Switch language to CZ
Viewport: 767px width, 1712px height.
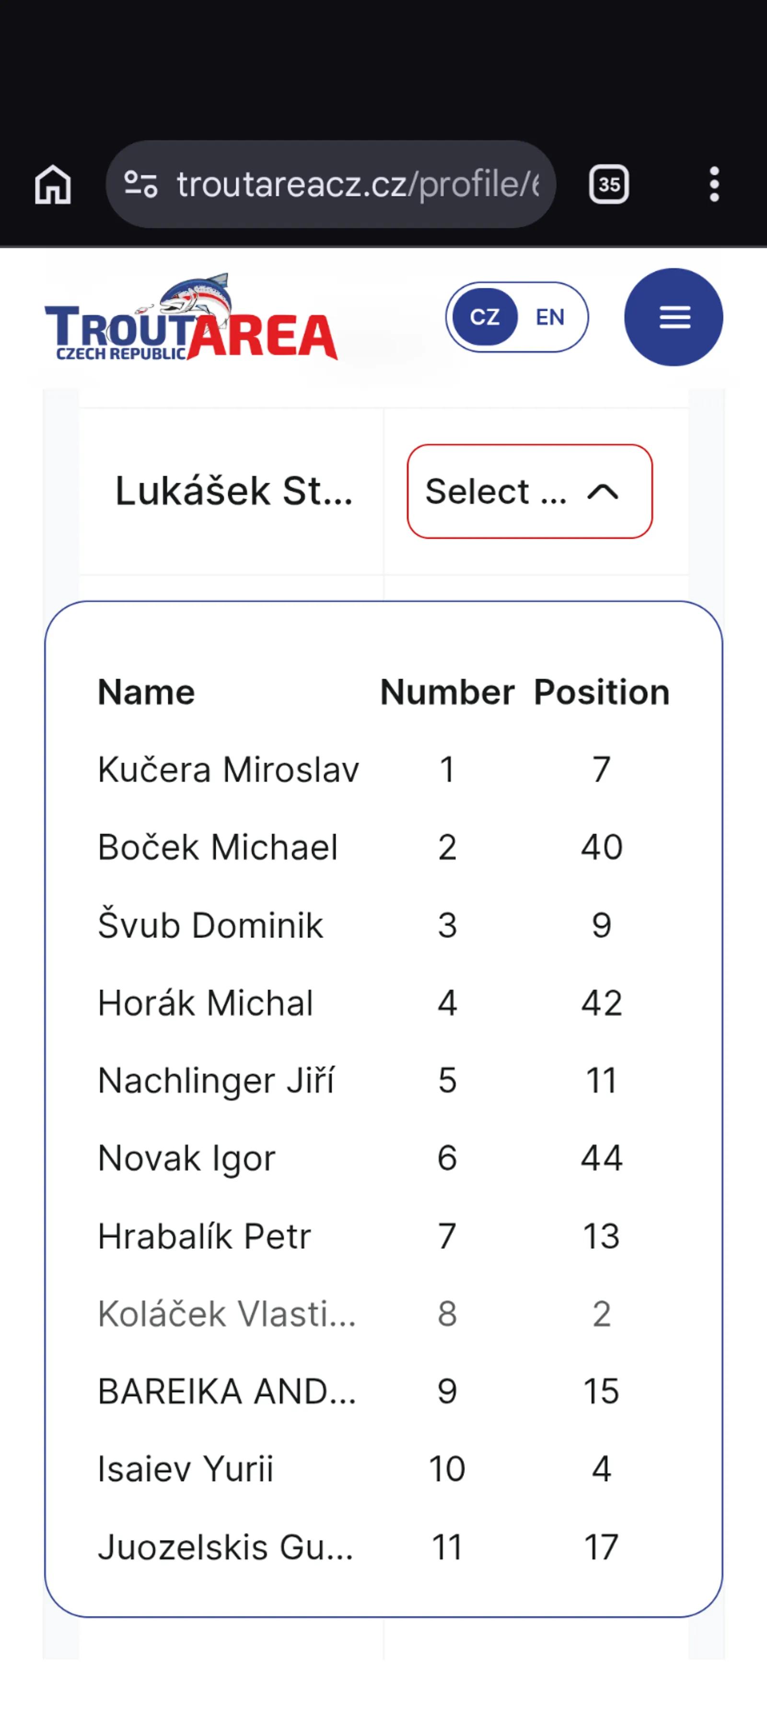(x=485, y=317)
